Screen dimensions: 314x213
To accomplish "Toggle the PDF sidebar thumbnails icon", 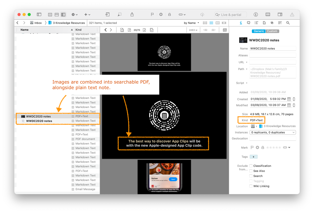I will [x=225, y=30].
